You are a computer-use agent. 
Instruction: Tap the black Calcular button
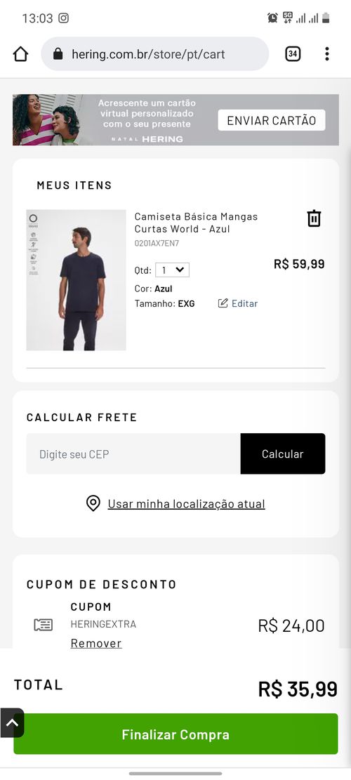(283, 454)
